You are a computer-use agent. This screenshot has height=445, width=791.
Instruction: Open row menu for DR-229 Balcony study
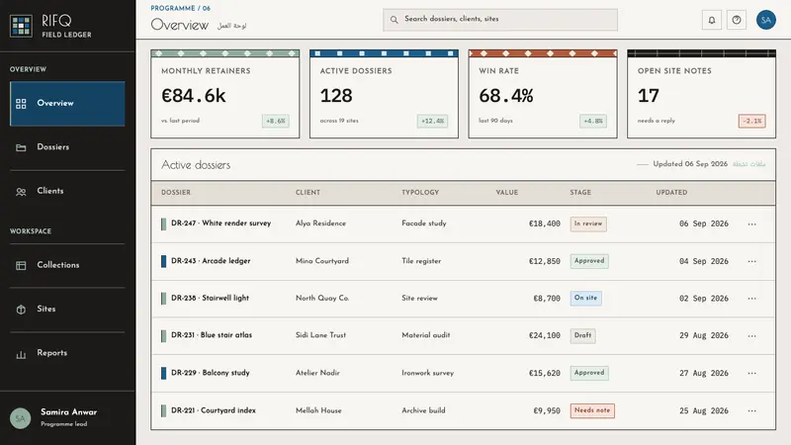click(751, 373)
